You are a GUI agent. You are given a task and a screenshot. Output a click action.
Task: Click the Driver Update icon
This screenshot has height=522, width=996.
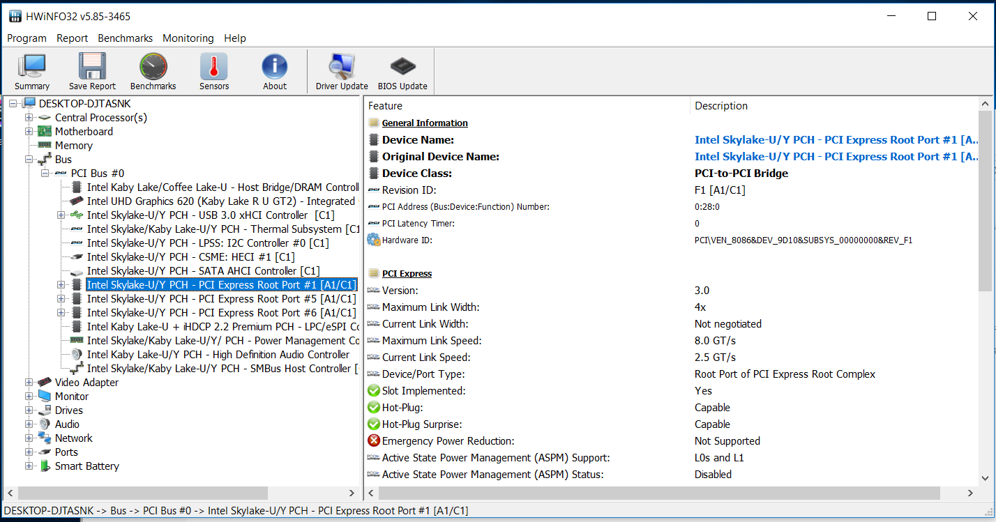point(341,70)
